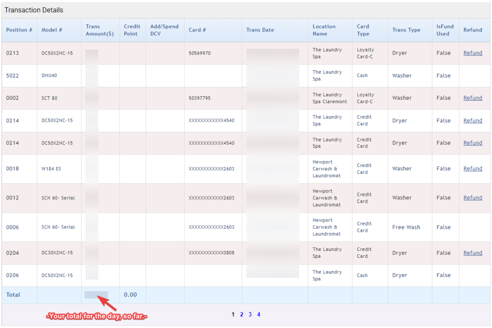Screen dimensions: 492x328
Task: Click the Trans Amount($) column header
Action: pyautogui.click(x=100, y=30)
